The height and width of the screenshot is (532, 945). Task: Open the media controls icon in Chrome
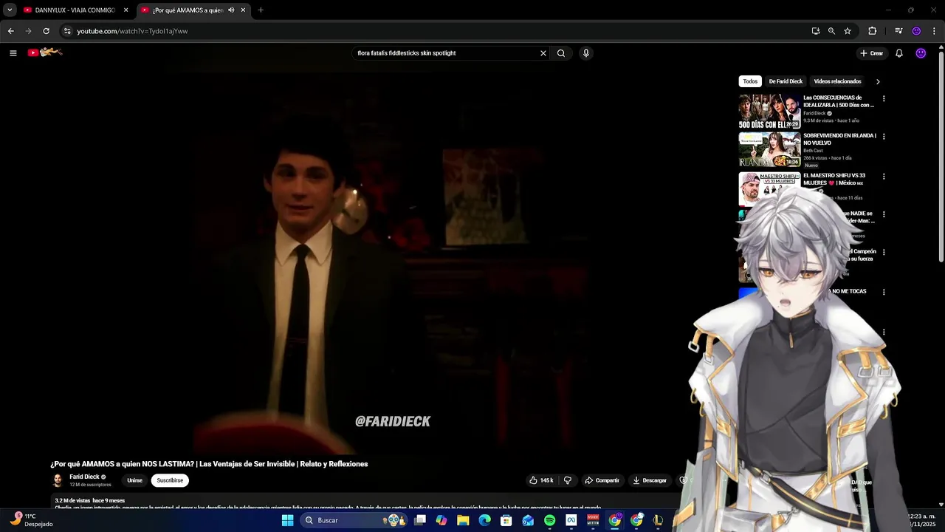(x=898, y=31)
